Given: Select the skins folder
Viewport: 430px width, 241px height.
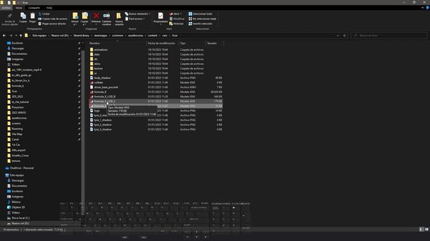Looking at the screenshot, I should (x=156, y=64).
